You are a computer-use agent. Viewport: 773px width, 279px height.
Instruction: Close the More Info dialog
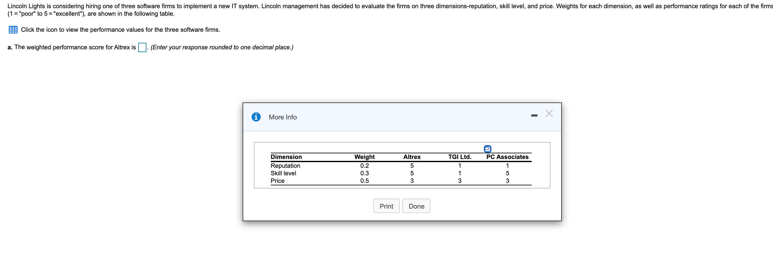549,113
